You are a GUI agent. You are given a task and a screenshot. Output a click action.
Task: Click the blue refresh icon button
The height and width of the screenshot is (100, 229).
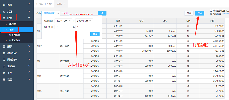(102, 13)
